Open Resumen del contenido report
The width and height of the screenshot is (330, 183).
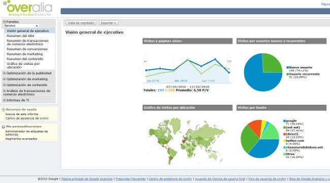coord(25,59)
